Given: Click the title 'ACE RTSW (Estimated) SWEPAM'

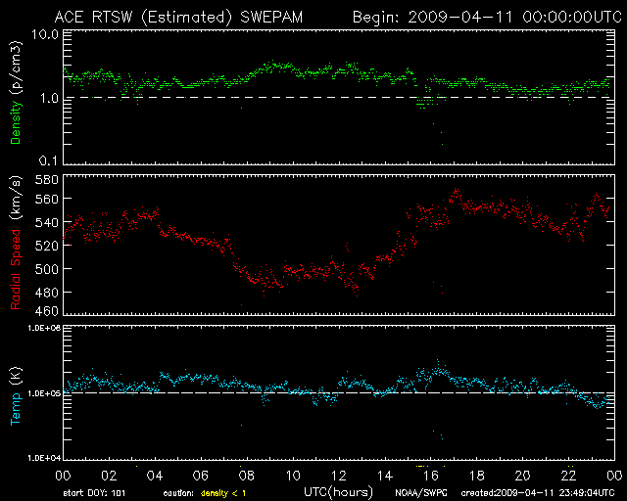Looking at the screenshot, I should point(178,18).
